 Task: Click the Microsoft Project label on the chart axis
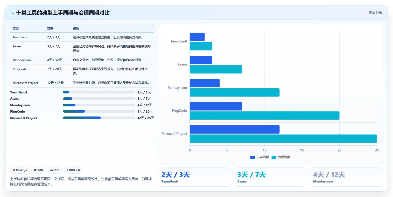click(174, 134)
